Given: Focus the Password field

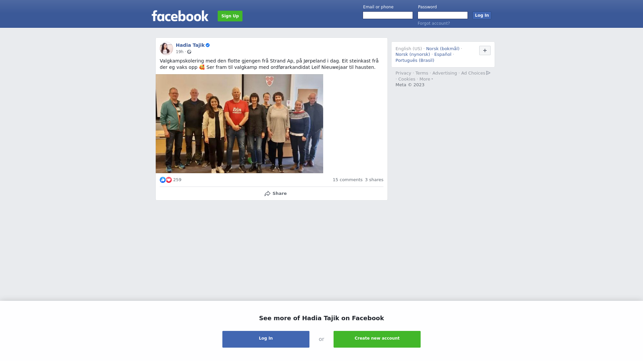Looking at the screenshot, I should 443,15.
